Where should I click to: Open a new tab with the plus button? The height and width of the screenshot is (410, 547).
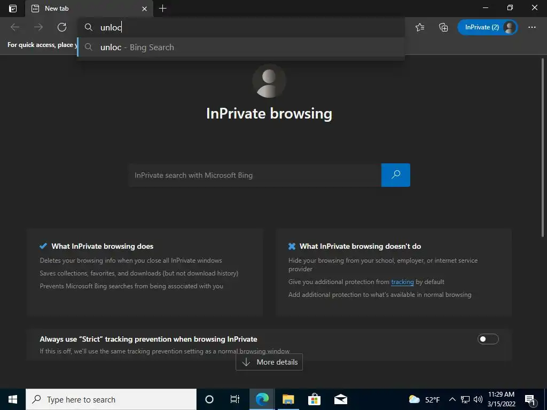tap(162, 9)
